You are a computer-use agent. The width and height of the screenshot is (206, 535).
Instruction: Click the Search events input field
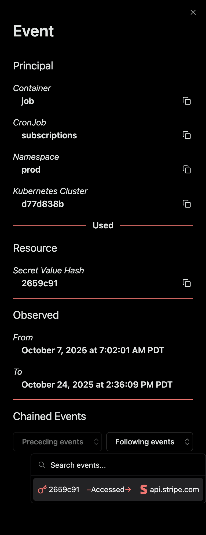coord(107,465)
